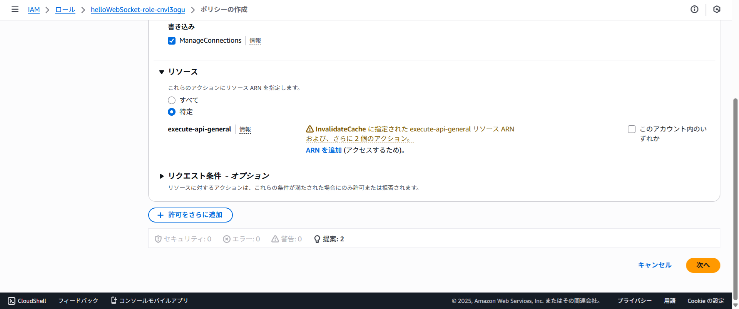Select the 特定 radio option
Screen dimensions: 739x309
(x=172, y=112)
